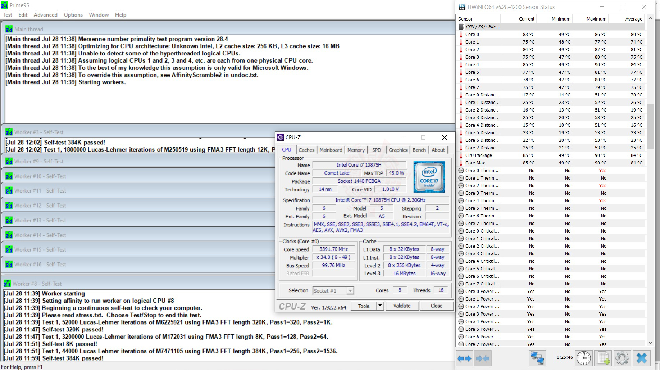Click the Validate button in CPU-Z
The image size is (660, 370).
402,306
